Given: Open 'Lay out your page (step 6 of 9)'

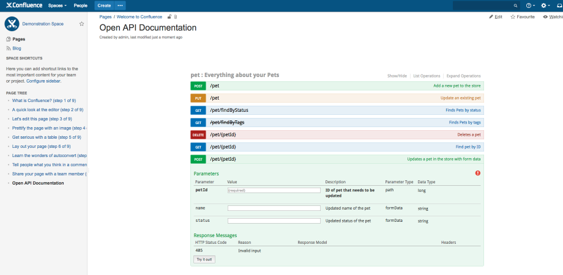Looking at the screenshot, I should pos(41,146).
